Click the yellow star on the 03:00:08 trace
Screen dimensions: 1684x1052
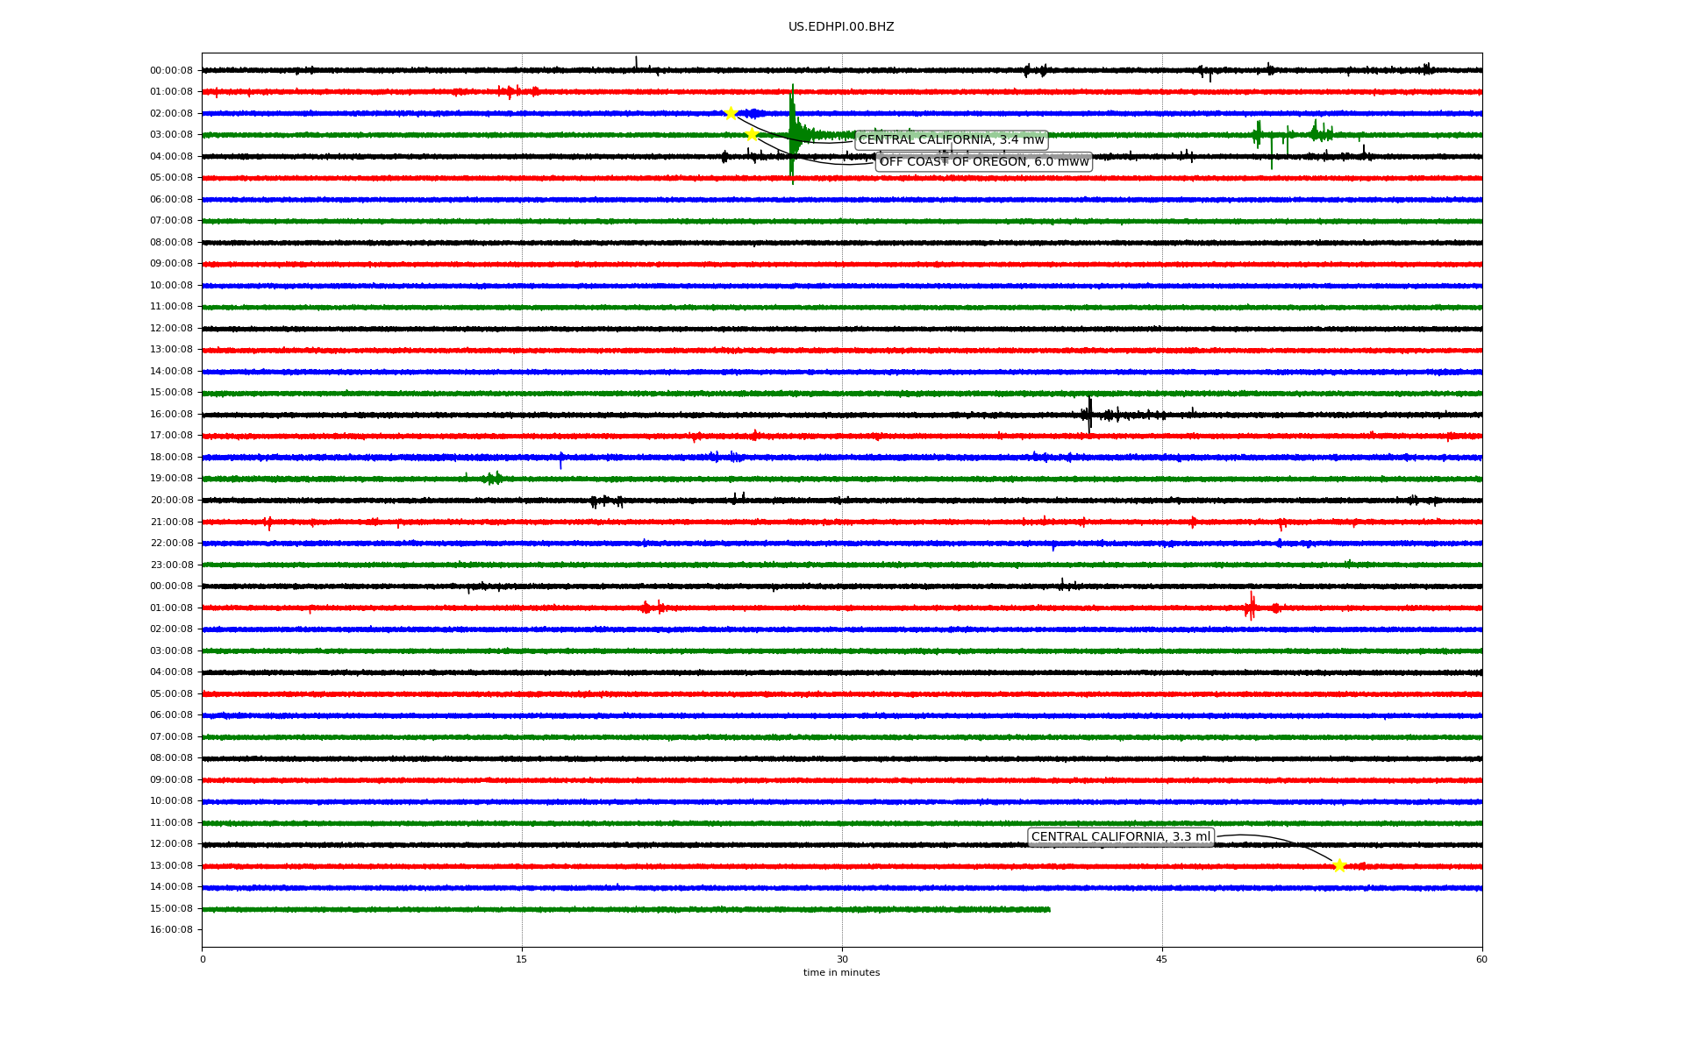[752, 134]
